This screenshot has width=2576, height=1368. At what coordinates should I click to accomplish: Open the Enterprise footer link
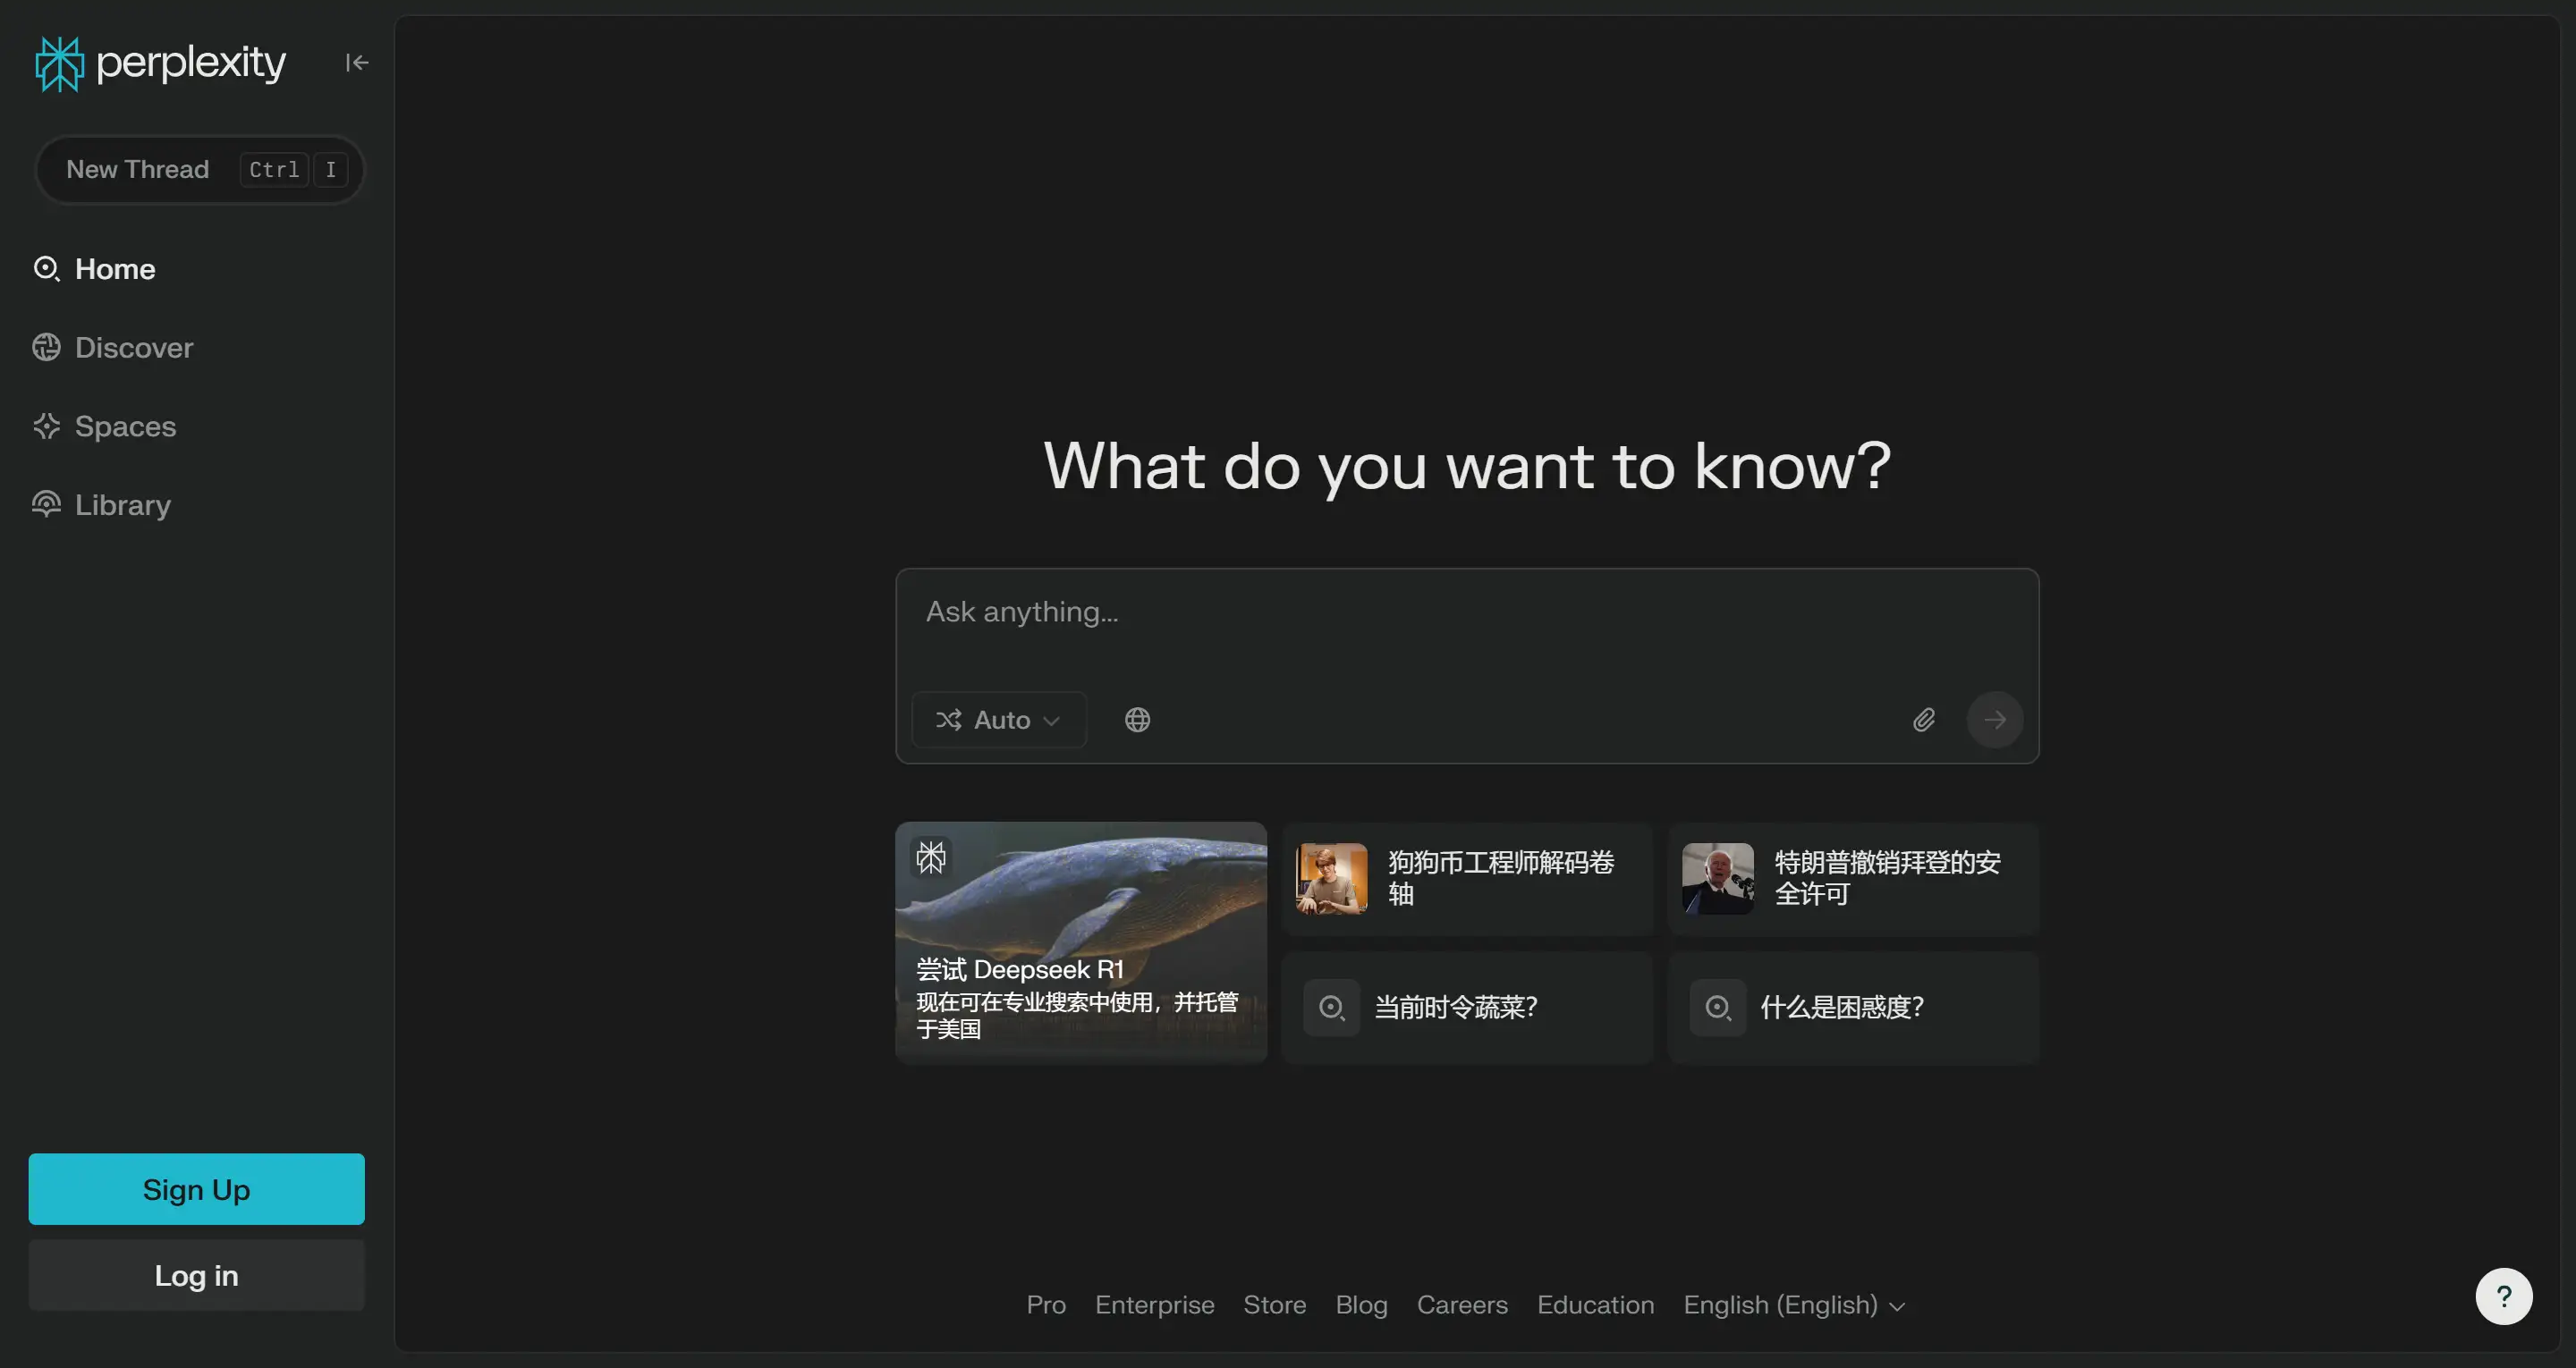[1154, 1305]
